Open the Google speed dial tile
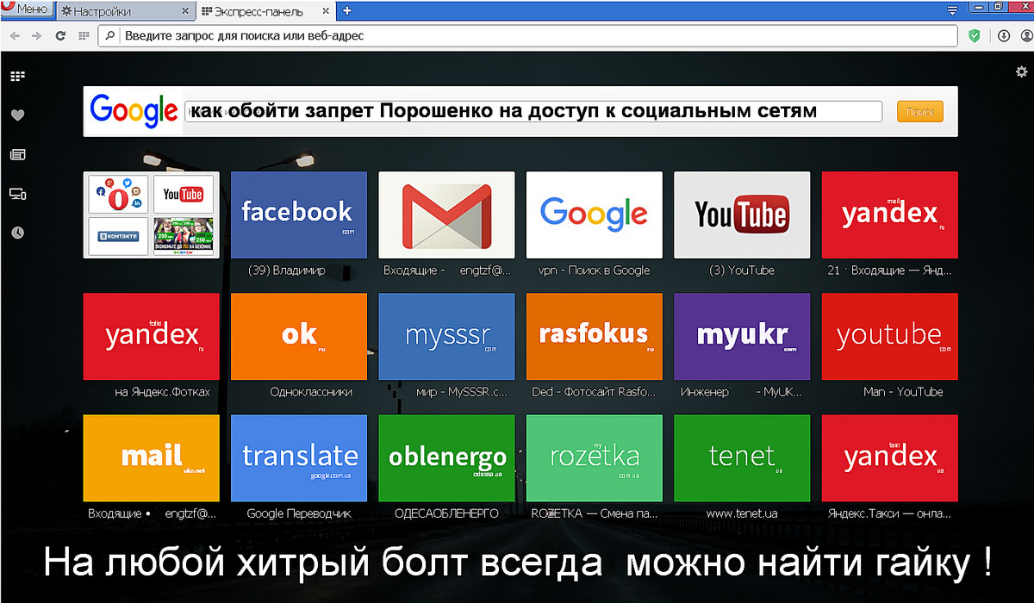 click(x=594, y=214)
